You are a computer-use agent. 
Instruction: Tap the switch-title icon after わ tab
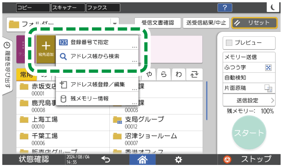click(x=194, y=74)
